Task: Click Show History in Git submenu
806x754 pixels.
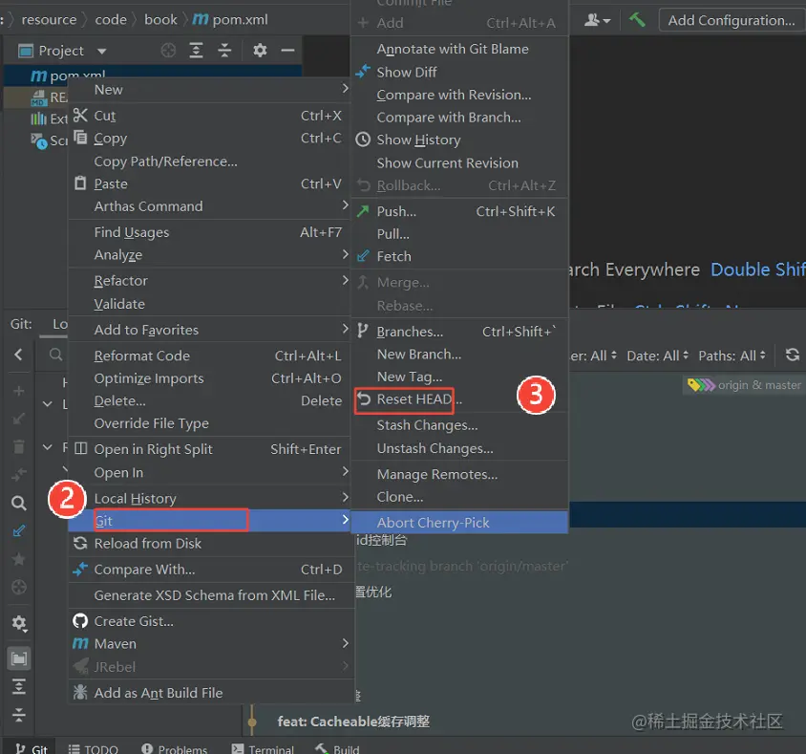Action: click(460, 140)
